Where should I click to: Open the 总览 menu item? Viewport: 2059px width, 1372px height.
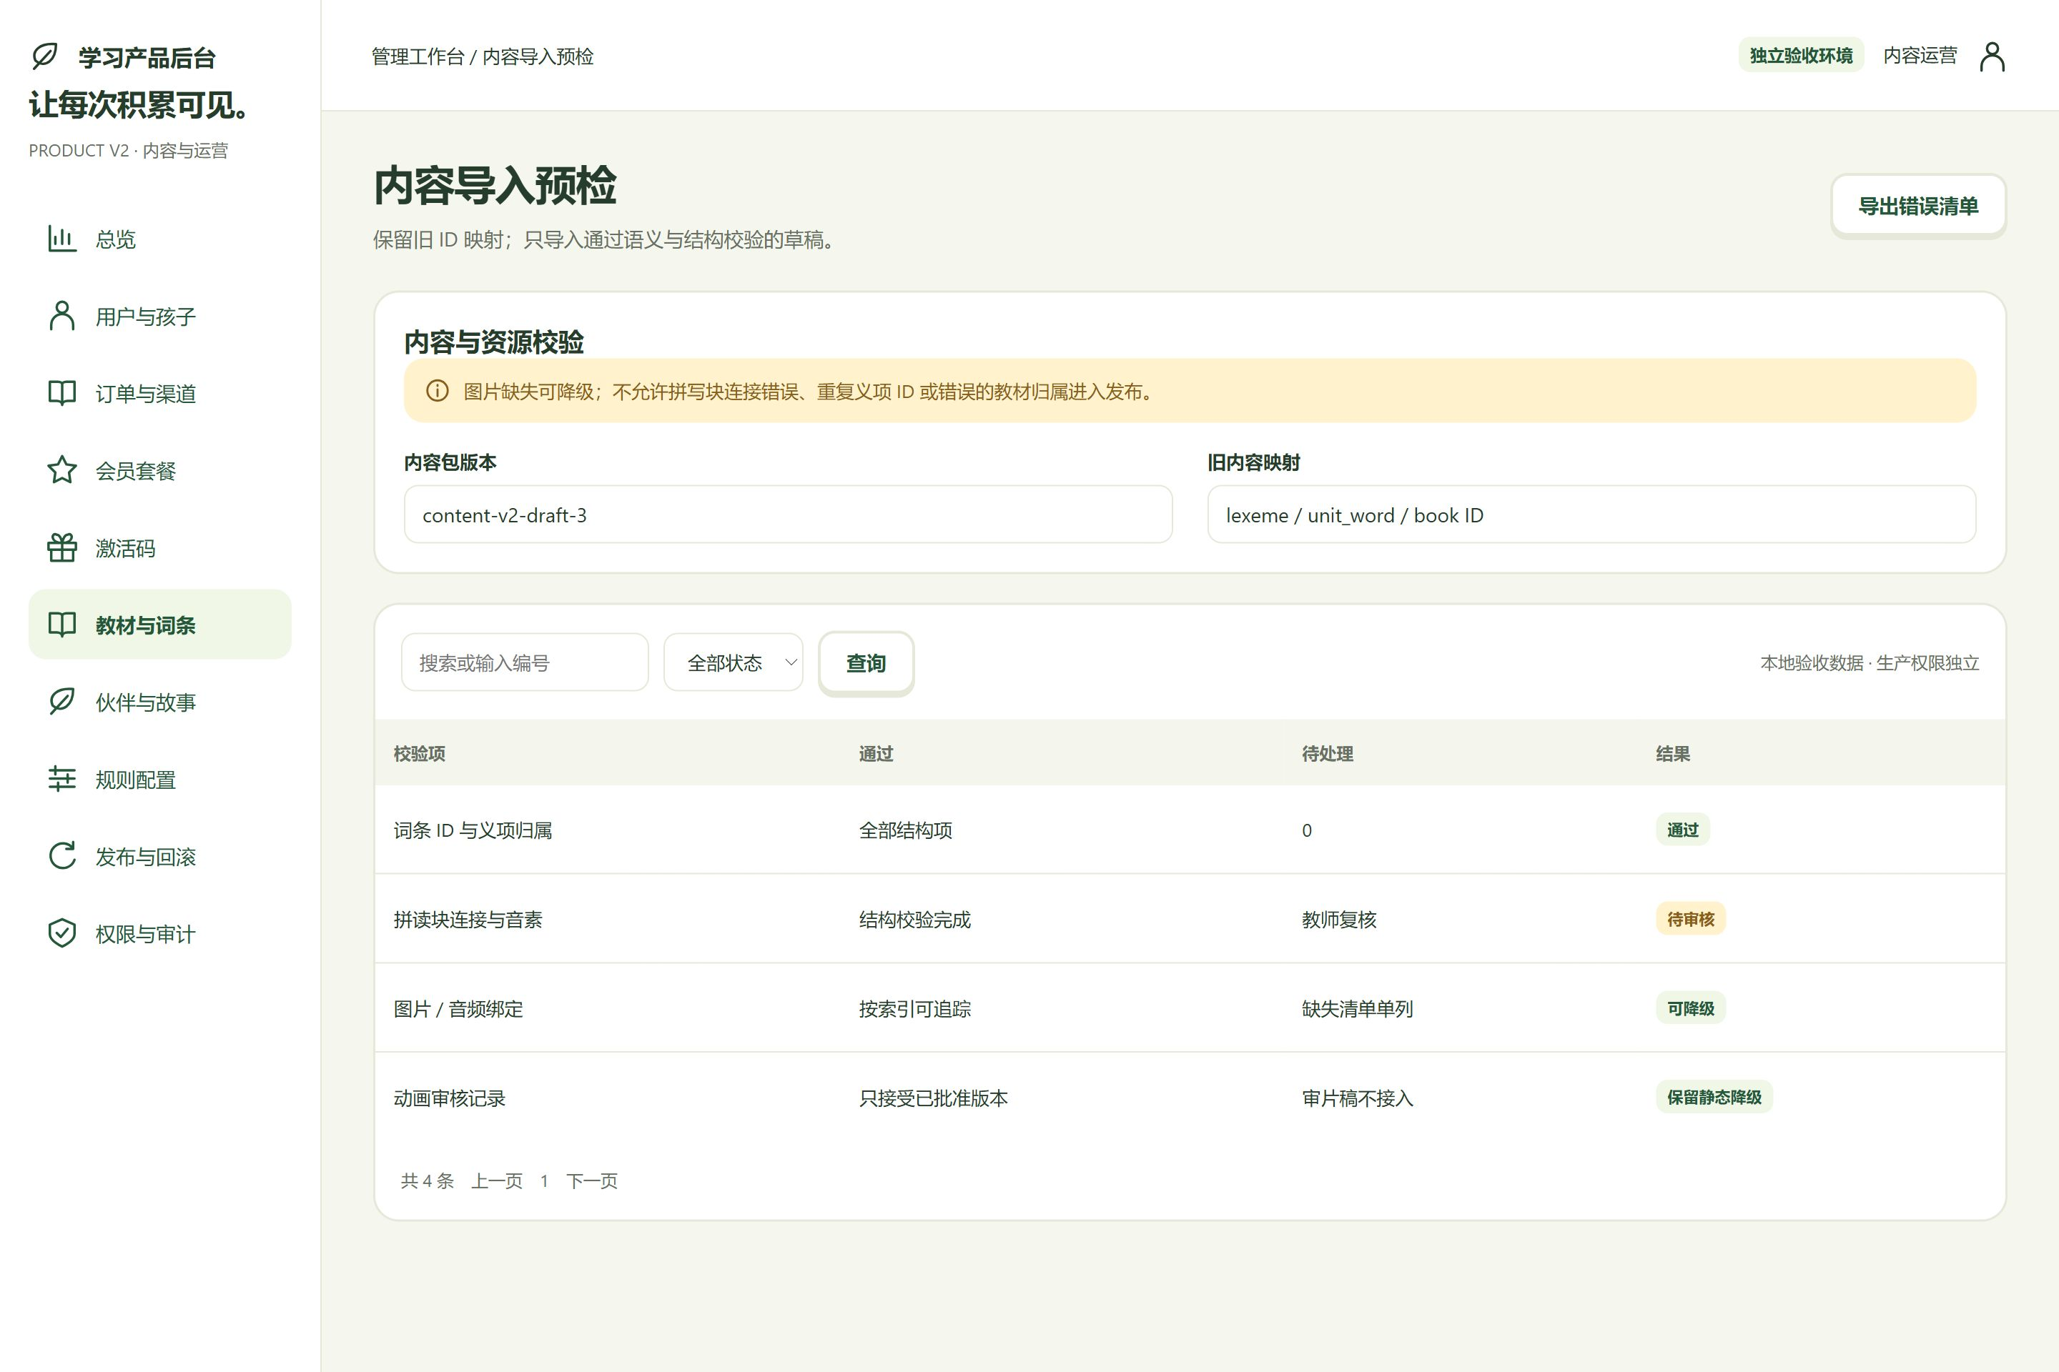pos(159,239)
